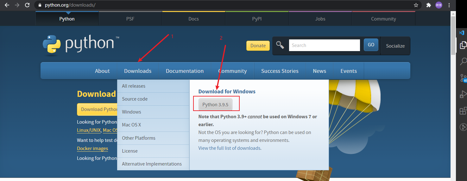
Task: Open VS Code Source Control icon
Action: point(463,78)
